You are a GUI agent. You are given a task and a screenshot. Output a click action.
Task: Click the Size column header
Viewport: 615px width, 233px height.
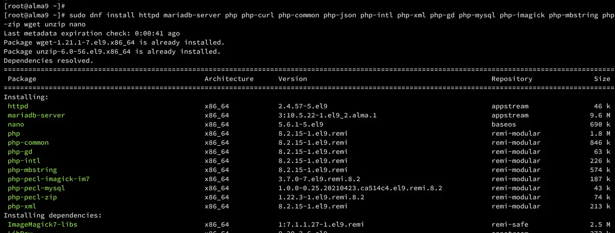coord(602,79)
